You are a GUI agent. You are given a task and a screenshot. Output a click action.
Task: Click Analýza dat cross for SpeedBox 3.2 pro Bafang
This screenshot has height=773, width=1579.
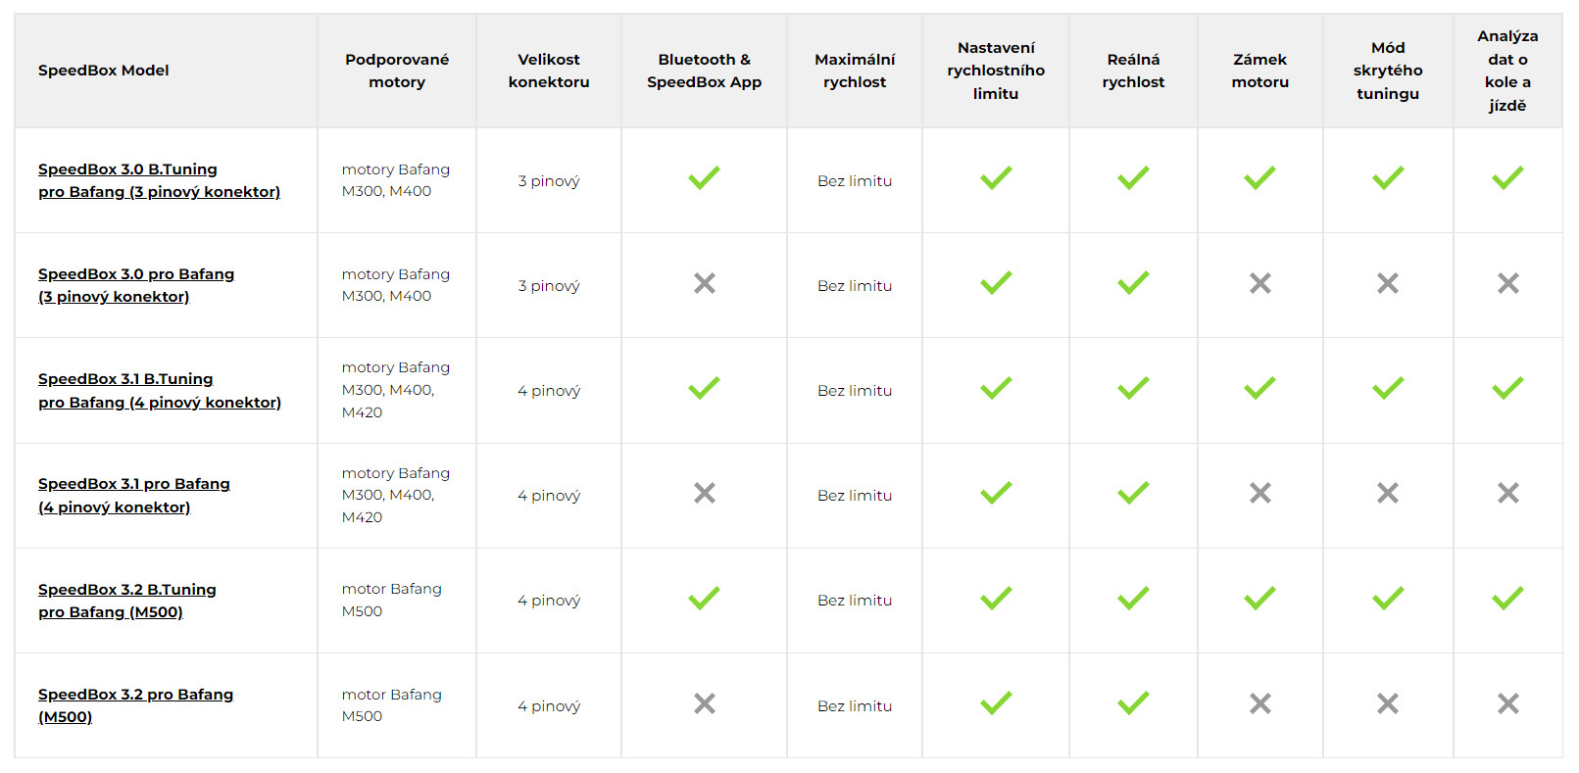click(x=1508, y=703)
